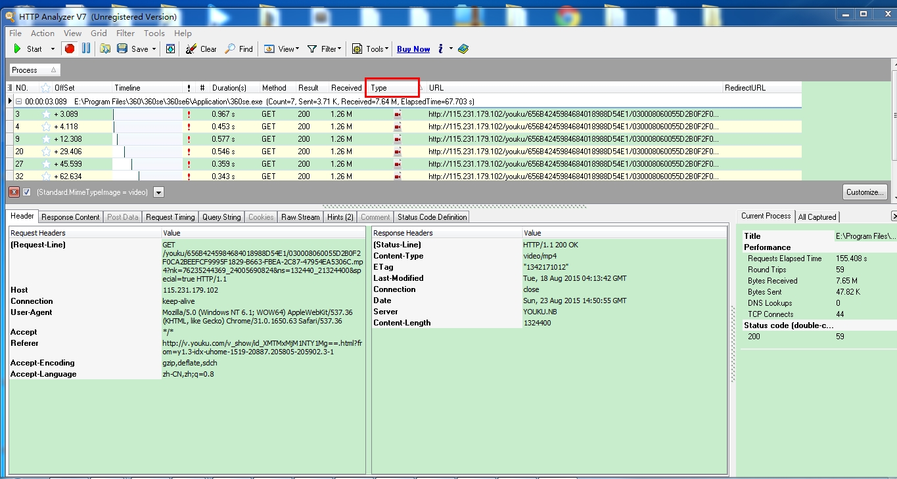Click the Filter funnel icon
Viewport: 897px width, 479px height.
[312, 49]
